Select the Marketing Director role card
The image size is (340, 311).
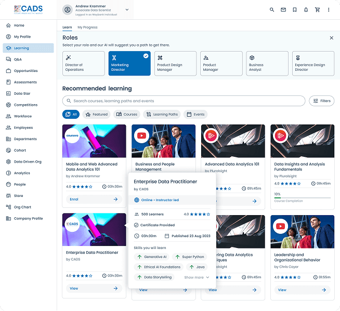point(129,64)
